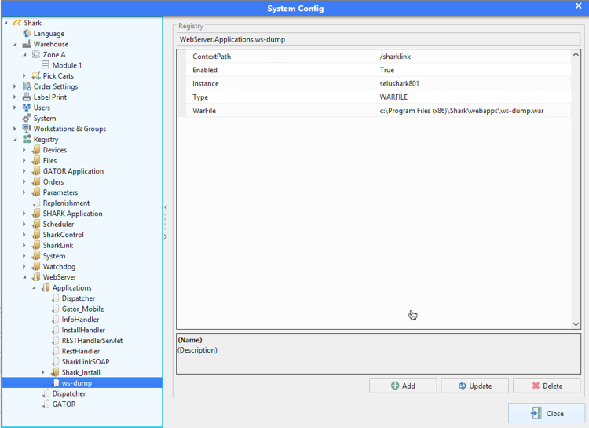Click the Update button
589x428 pixels.
[x=475, y=386]
